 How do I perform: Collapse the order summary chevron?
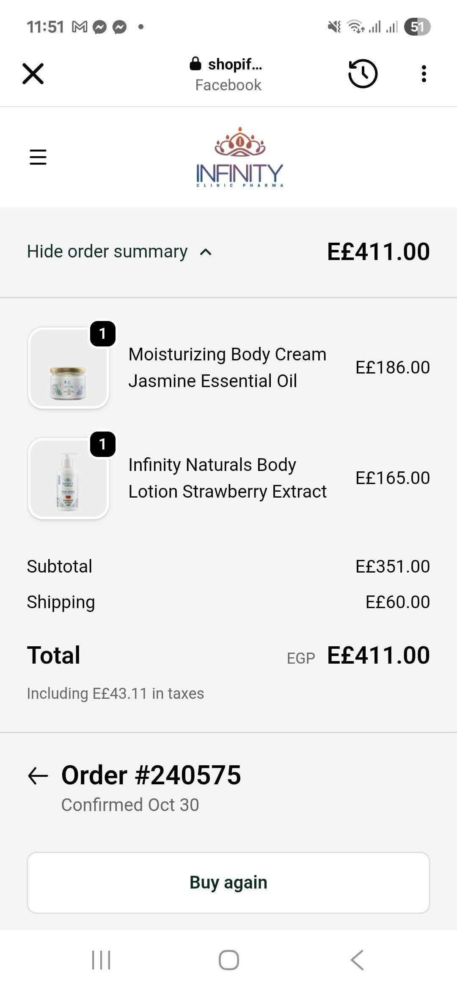[x=206, y=252]
